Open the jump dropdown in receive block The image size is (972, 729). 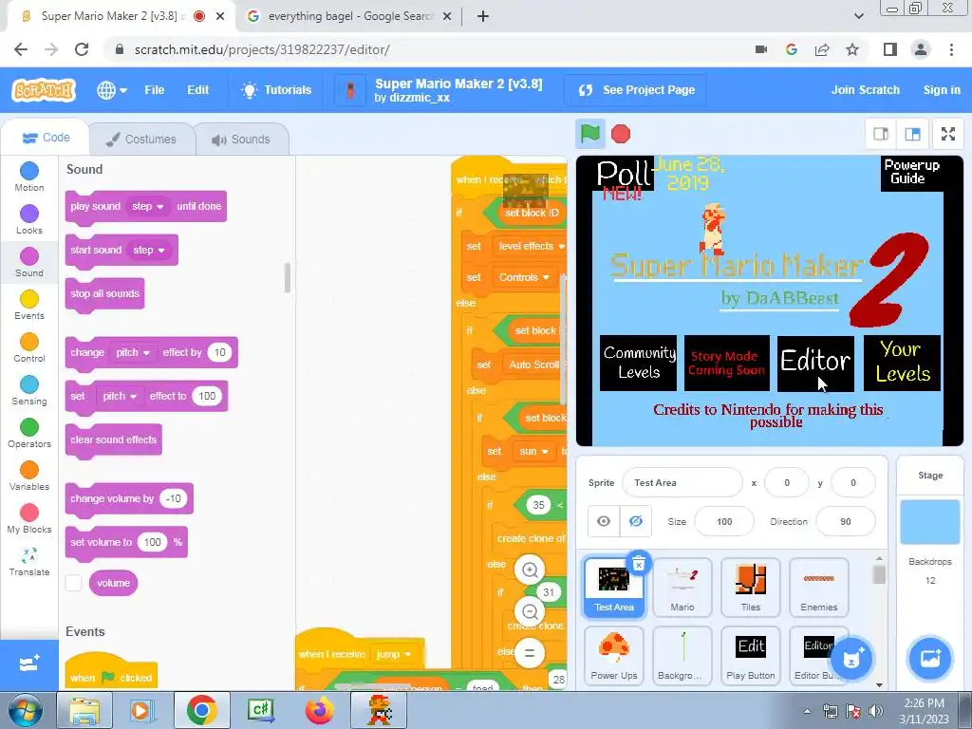[393, 655]
